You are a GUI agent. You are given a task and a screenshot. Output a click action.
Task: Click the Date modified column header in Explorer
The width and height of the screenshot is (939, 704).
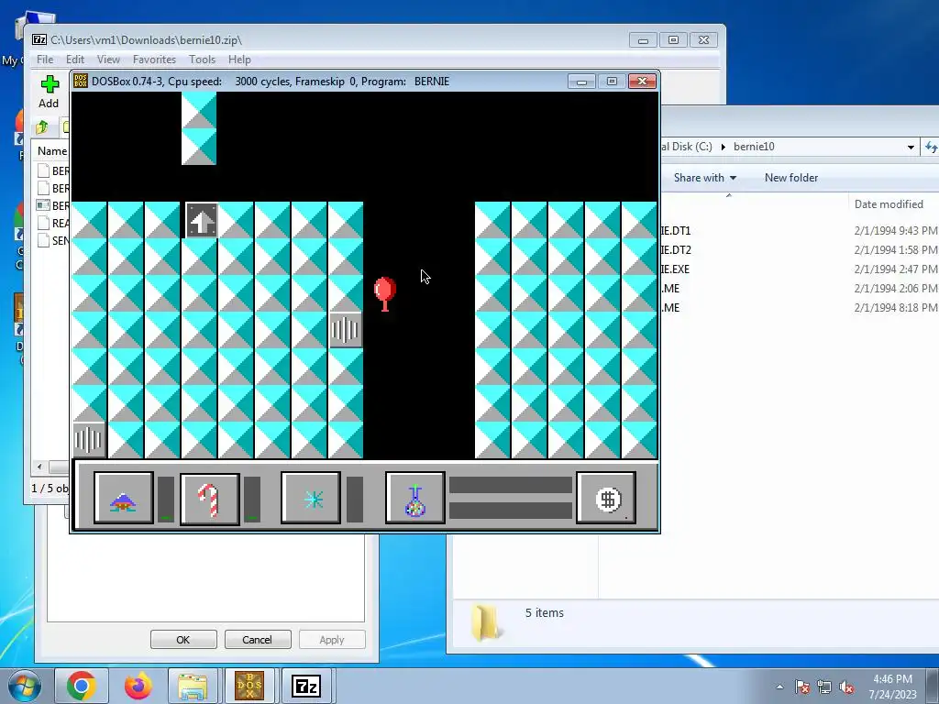(889, 204)
